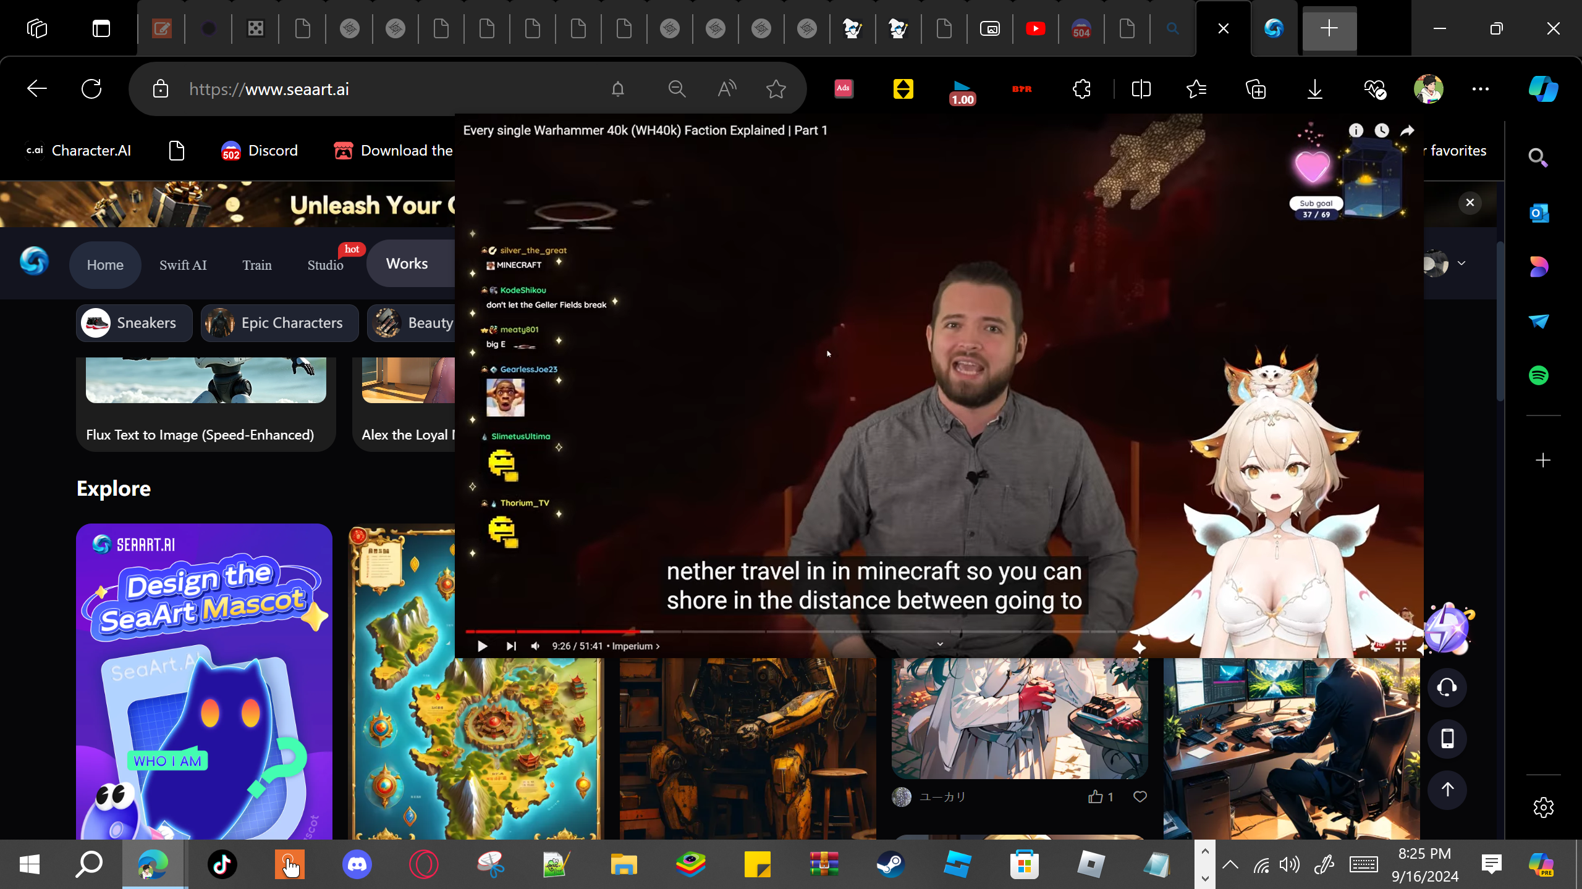The image size is (1582, 889).
Task: Click the zoom out magnifier icon
Action: (x=677, y=89)
